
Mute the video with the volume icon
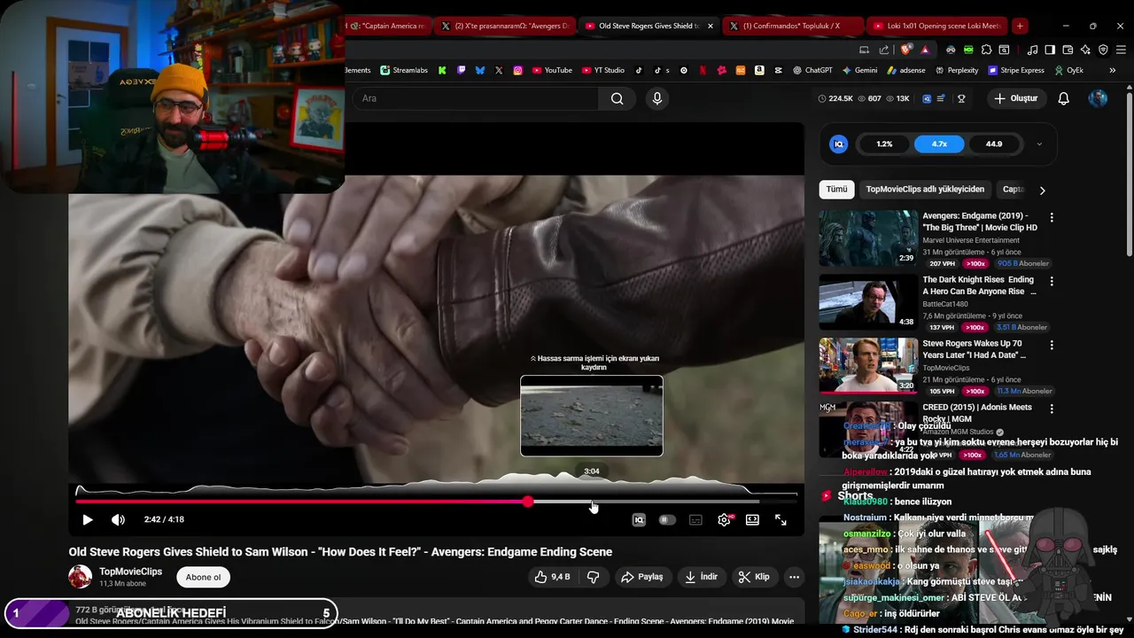(118, 520)
